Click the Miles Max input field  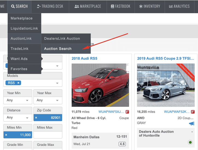click(48, 135)
